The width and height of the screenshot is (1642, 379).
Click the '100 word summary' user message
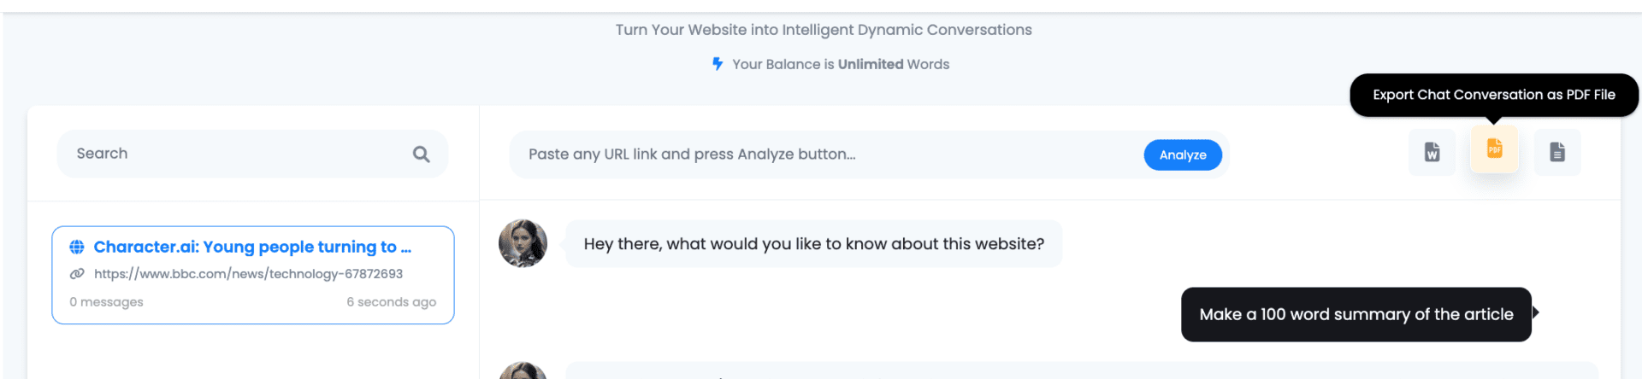[1356, 314]
